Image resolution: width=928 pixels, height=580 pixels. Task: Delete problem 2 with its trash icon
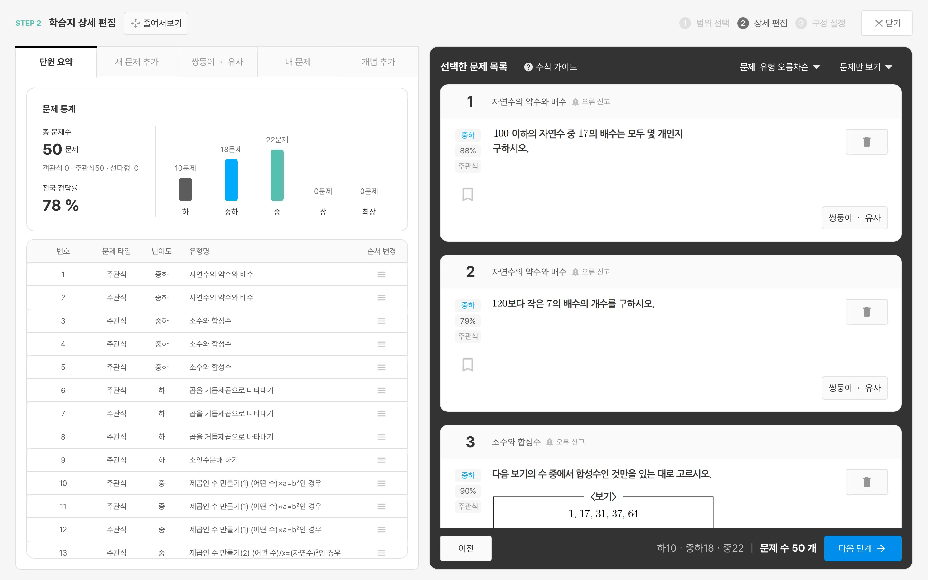point(866,312)
